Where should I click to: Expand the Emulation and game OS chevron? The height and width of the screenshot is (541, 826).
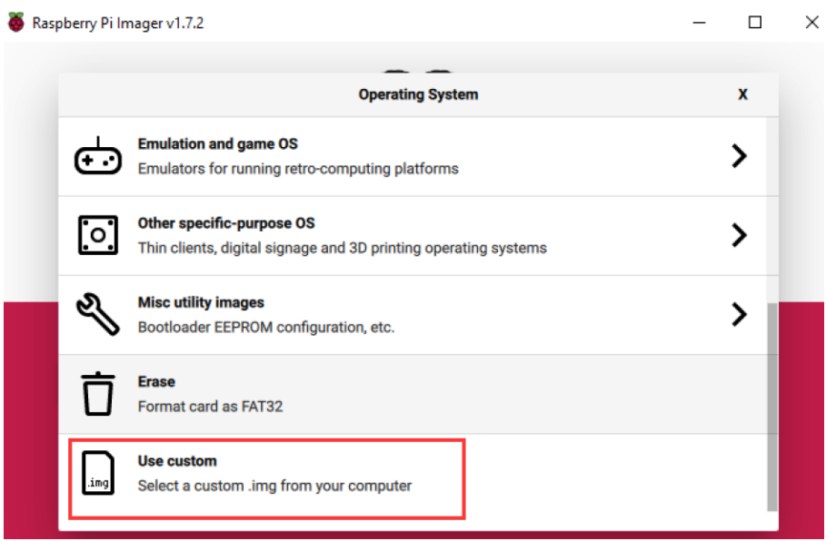tap(740, 156)
